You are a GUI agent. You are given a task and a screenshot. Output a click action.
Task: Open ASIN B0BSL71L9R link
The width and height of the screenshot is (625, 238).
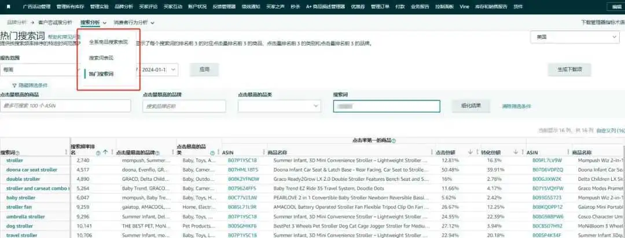point(242,207)
